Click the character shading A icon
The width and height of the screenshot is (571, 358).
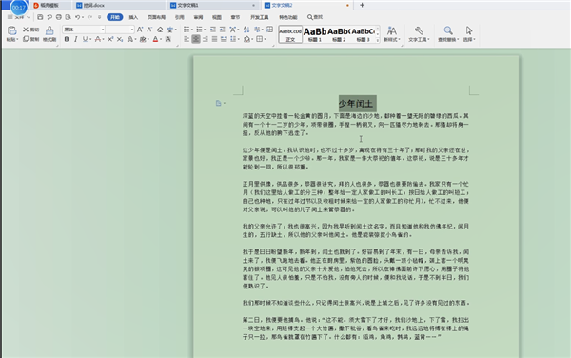click(168, 39)
